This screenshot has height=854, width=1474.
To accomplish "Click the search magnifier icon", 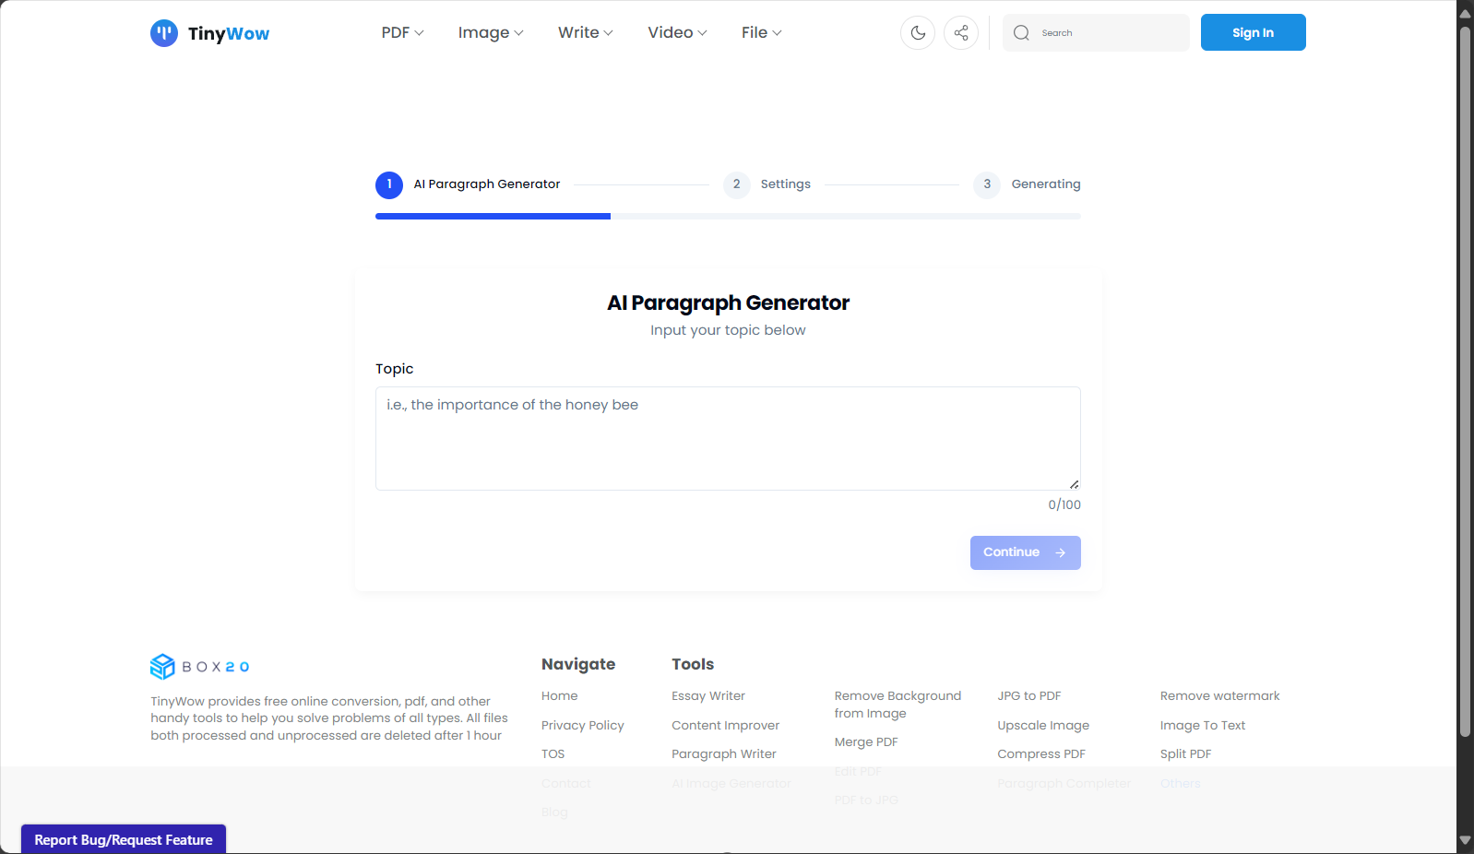I will point(1021,33).
